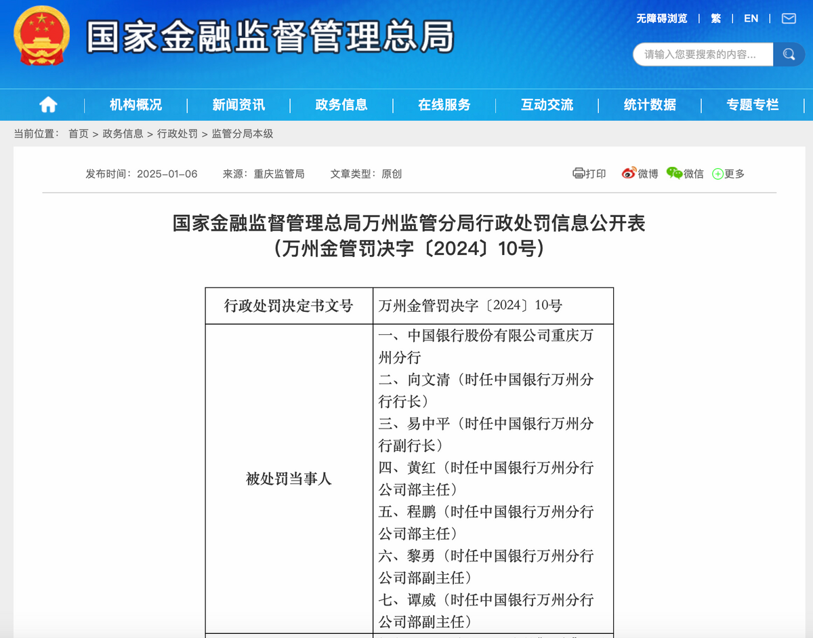Open the 新闻资讯 menu
813x638 pixels.
click(x=238, y=105)
